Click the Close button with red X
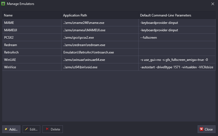The image size is (218, 136). [206, 129]
